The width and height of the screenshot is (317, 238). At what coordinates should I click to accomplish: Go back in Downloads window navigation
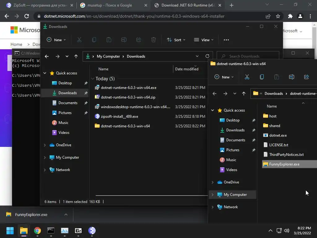pyautogui.click(x=47, y=56)
